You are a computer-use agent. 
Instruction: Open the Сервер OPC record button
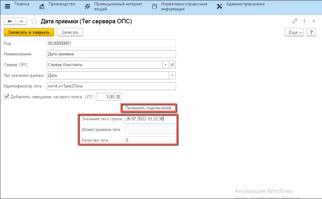click(172, 65)
